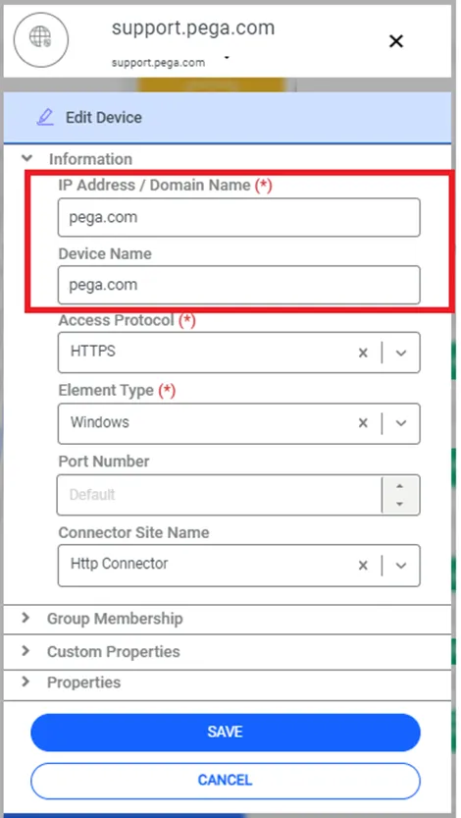The image size is (461, 818).
Task: Clear the HTTPS Access Protocol selection
Action: click(x=363, y=353)
